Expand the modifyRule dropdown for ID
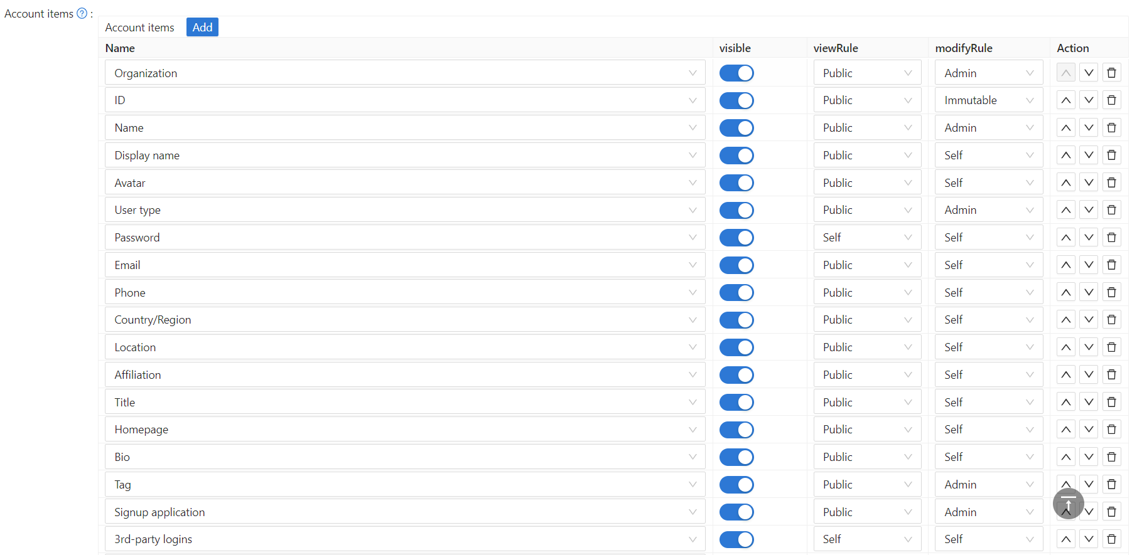The image size is (1132, 555). [x=988, y=100]
